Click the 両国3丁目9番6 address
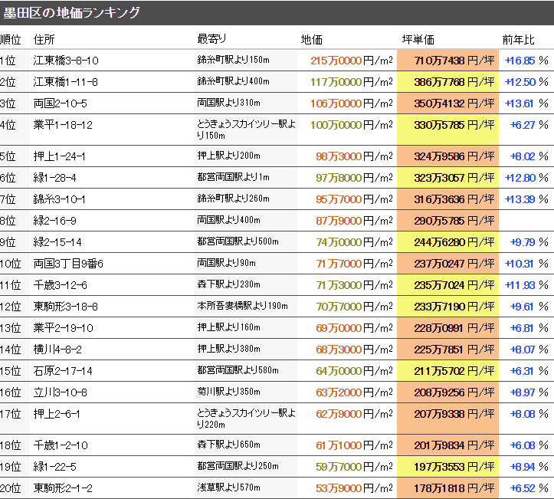 click(x=68, y=264)
